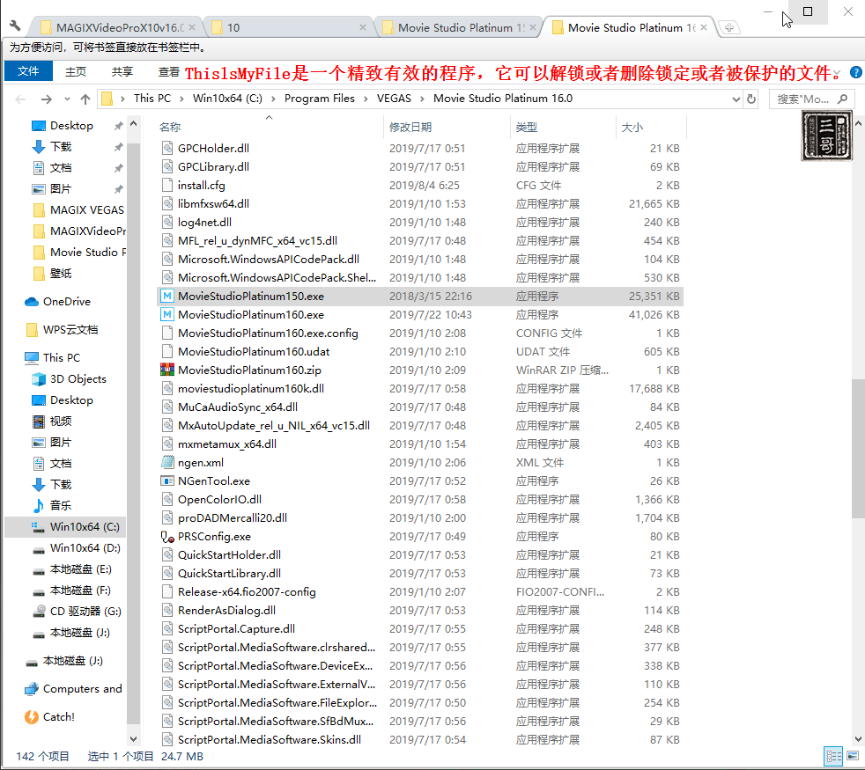Switch to MAGIXVideoProX10v16 tab
The width and height of the screenshot is (865, 770).
(x=118, y=27)
